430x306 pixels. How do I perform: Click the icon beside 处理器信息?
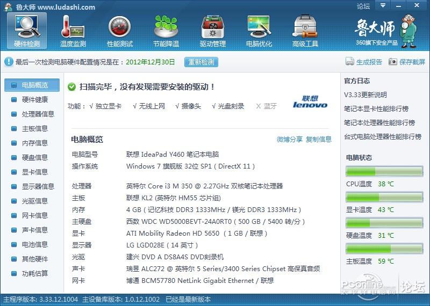[x=14, y=114]
